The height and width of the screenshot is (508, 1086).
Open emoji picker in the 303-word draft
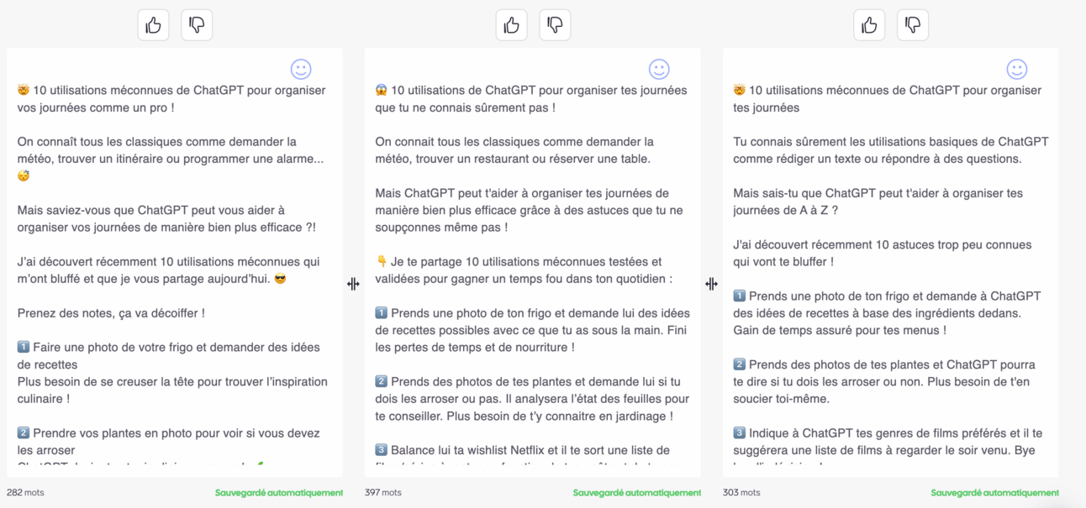(x=1017, y=69)
